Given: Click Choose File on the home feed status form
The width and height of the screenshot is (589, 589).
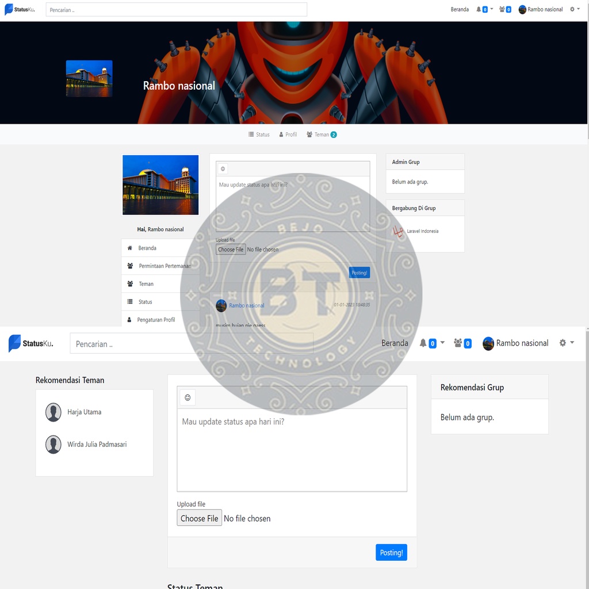Looking at the screenshot, I should (200, 518).
